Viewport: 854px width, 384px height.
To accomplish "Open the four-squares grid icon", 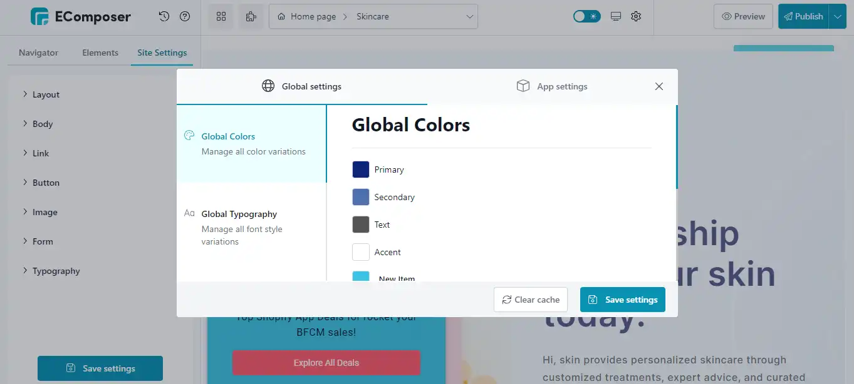I will tap(221, 17).
